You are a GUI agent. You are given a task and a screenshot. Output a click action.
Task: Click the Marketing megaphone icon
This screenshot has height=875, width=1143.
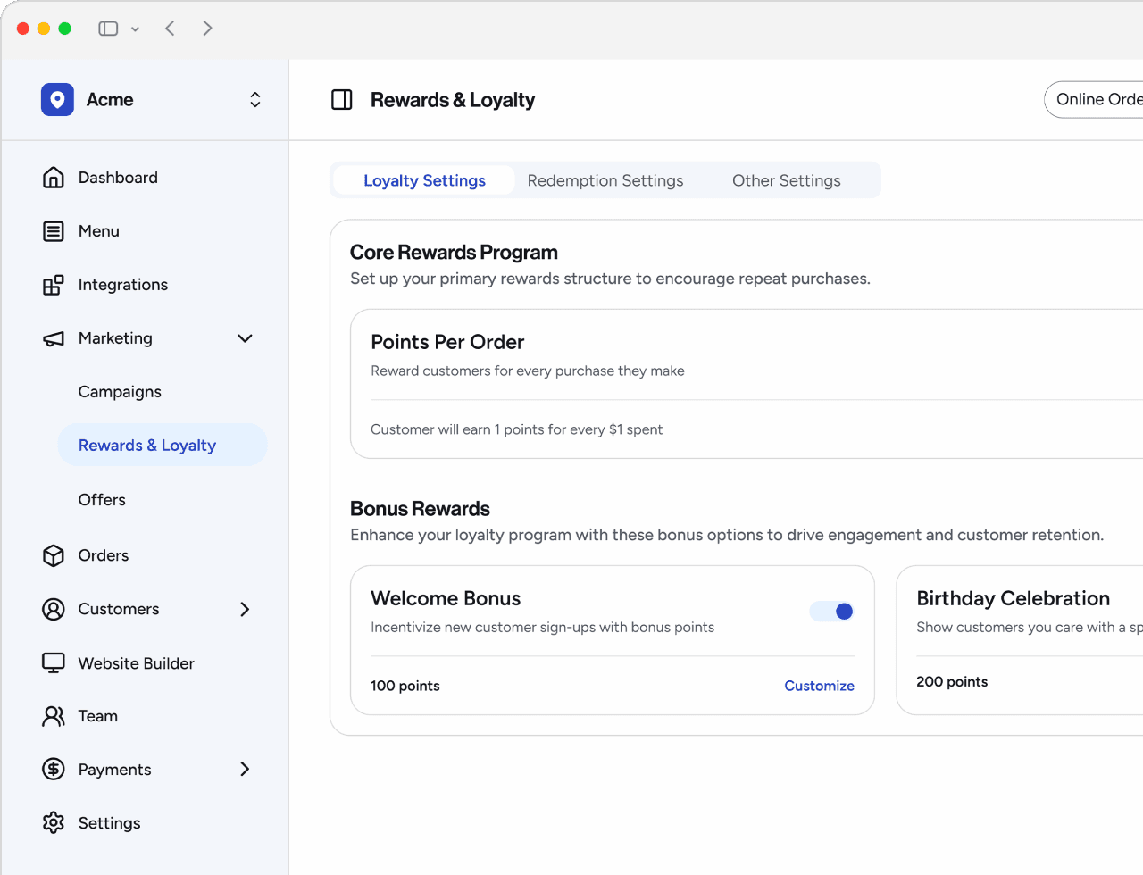[54, 338]
